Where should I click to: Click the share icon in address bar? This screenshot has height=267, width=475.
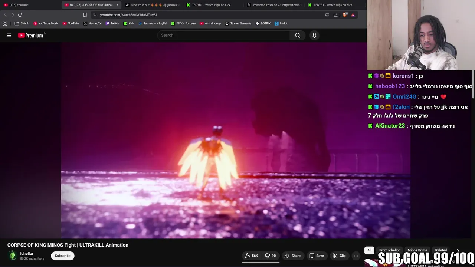[x=336, y=15]
